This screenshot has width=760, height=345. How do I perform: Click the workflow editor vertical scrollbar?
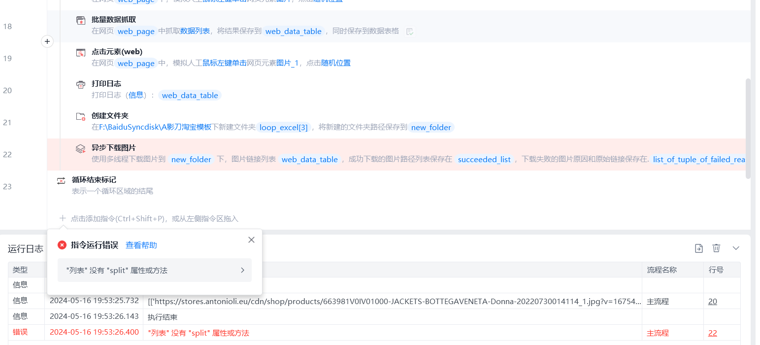[x=748, y=128]
